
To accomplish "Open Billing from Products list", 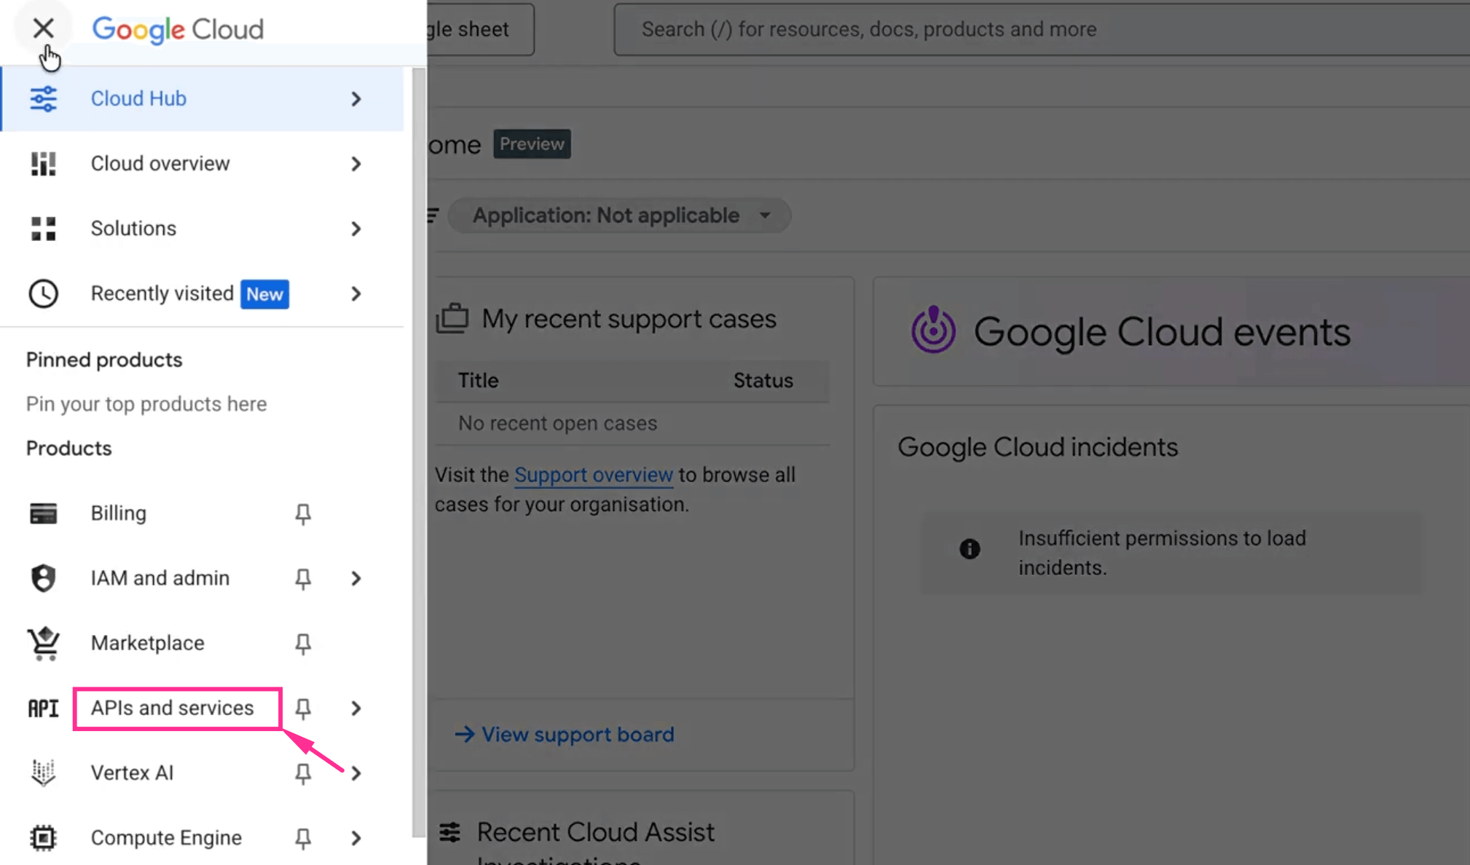I will pyautogui.click(x=203, y=513).
